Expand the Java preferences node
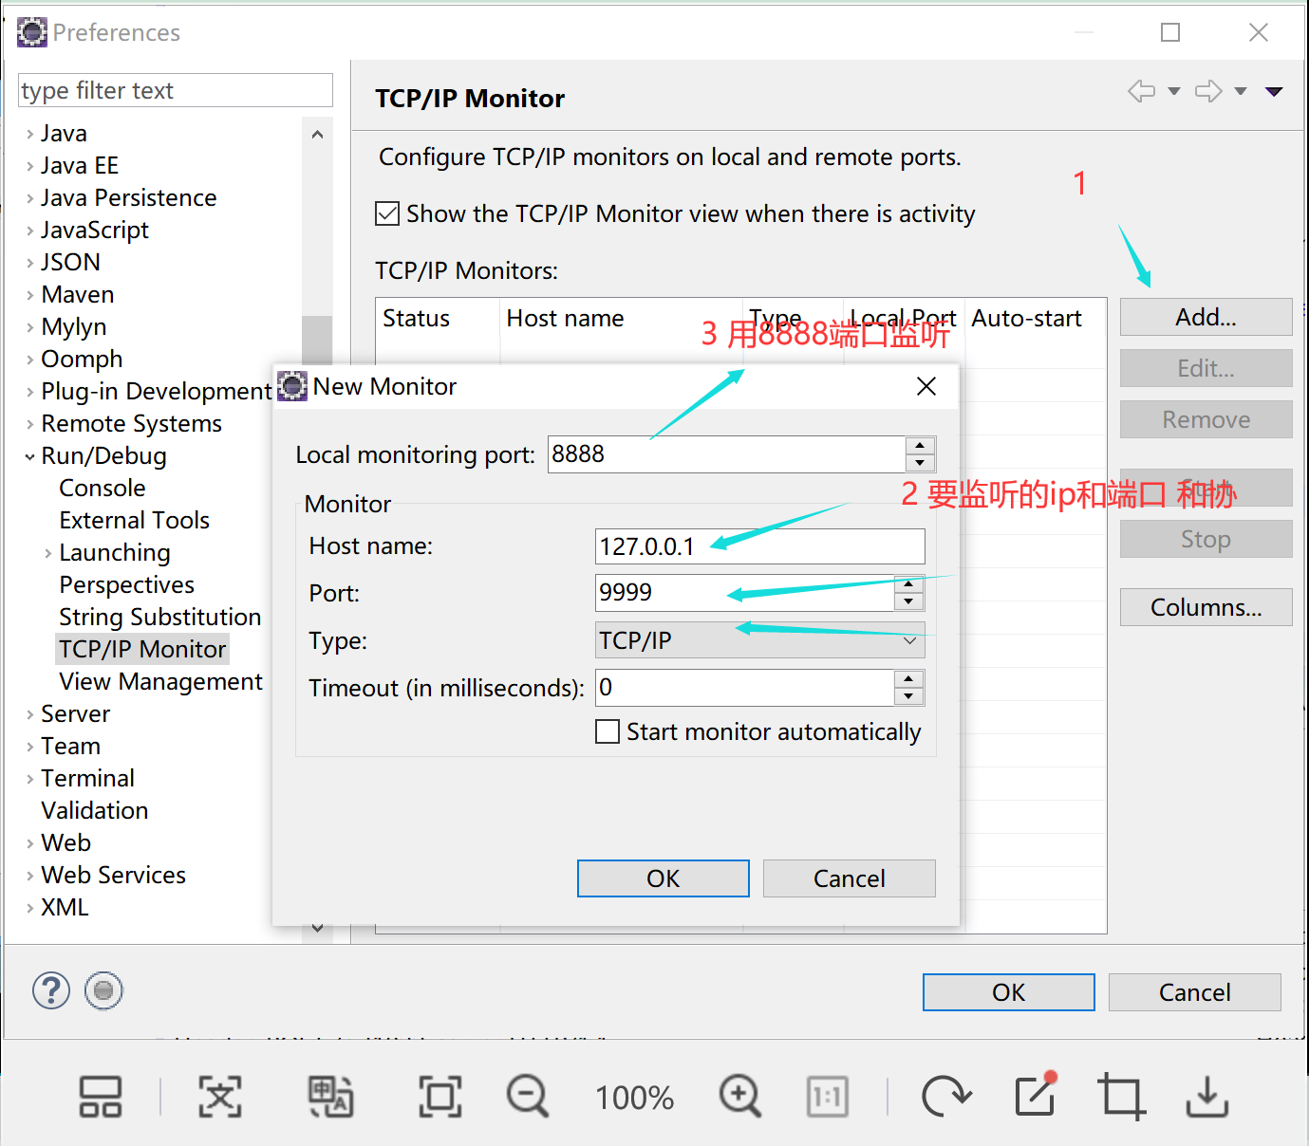The image size is (1309, 1146). pyautogui.click(x=29, y=134)
